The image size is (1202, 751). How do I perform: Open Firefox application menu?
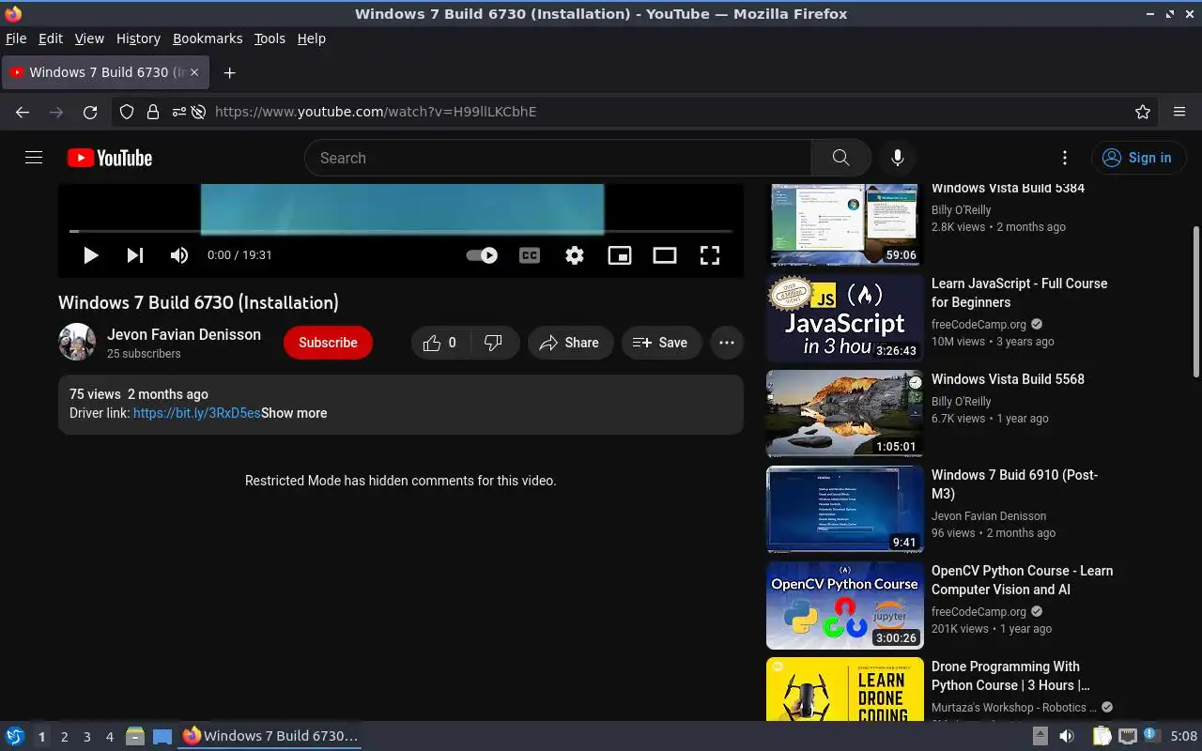coord(1179,112)
